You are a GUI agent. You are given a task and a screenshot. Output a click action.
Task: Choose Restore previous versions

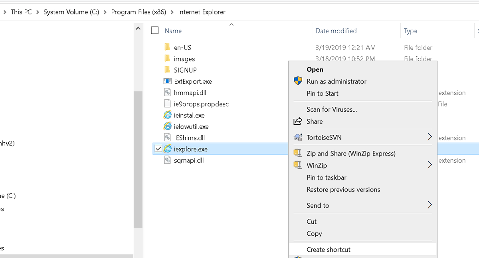click(343, 189)
